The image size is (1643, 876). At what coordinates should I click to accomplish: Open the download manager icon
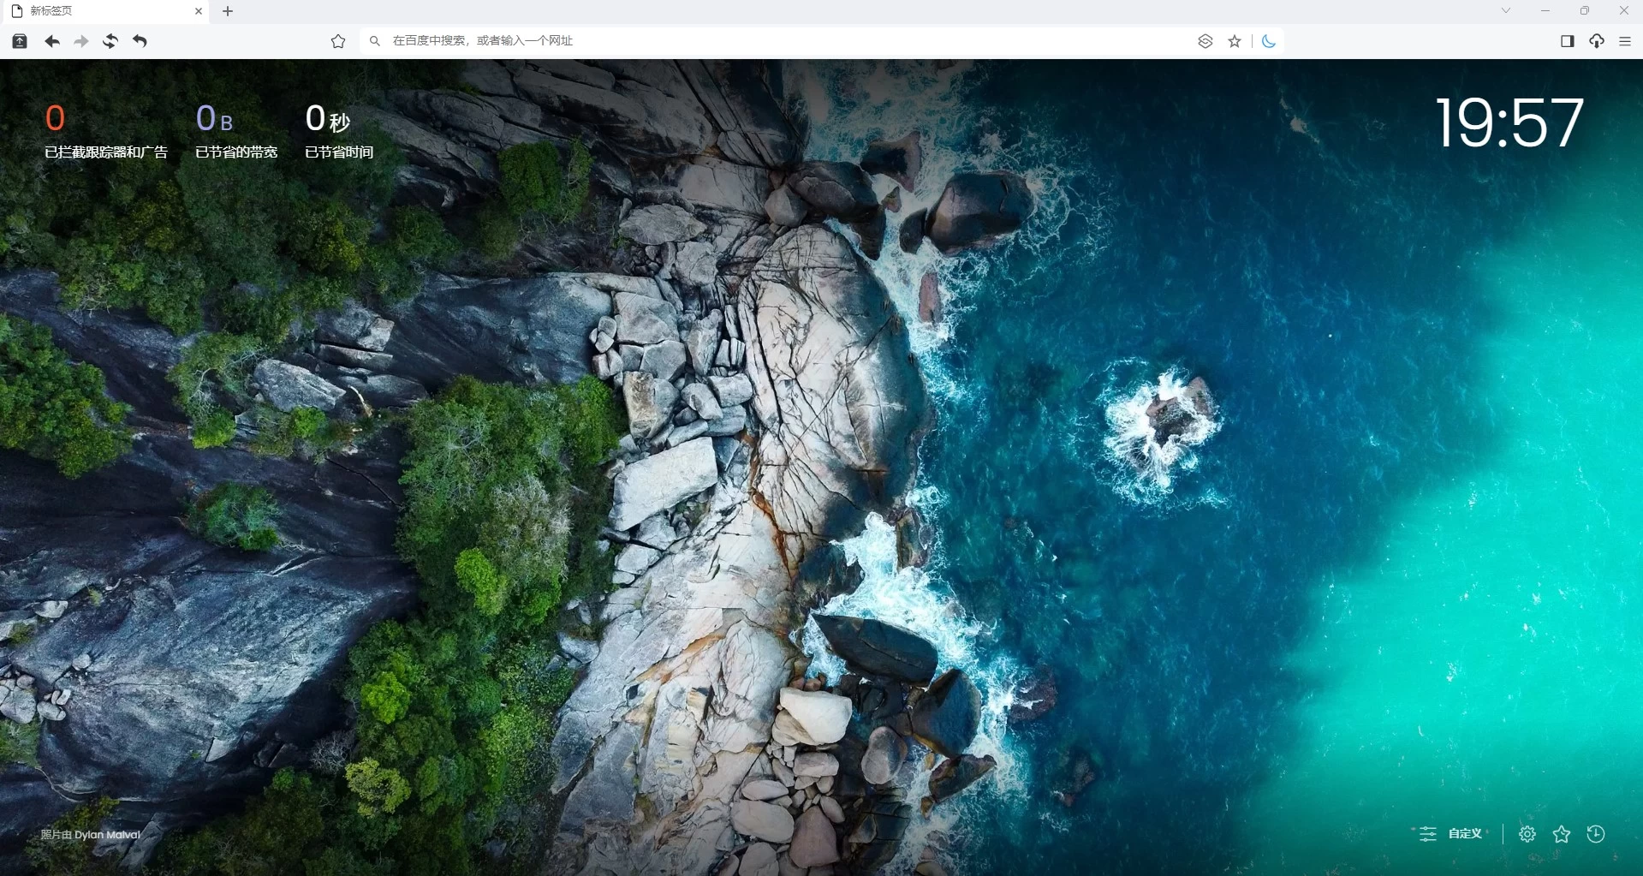point(1597,40)
